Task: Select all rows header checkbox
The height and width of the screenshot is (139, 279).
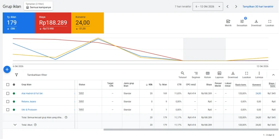Action: pos(8,84)
